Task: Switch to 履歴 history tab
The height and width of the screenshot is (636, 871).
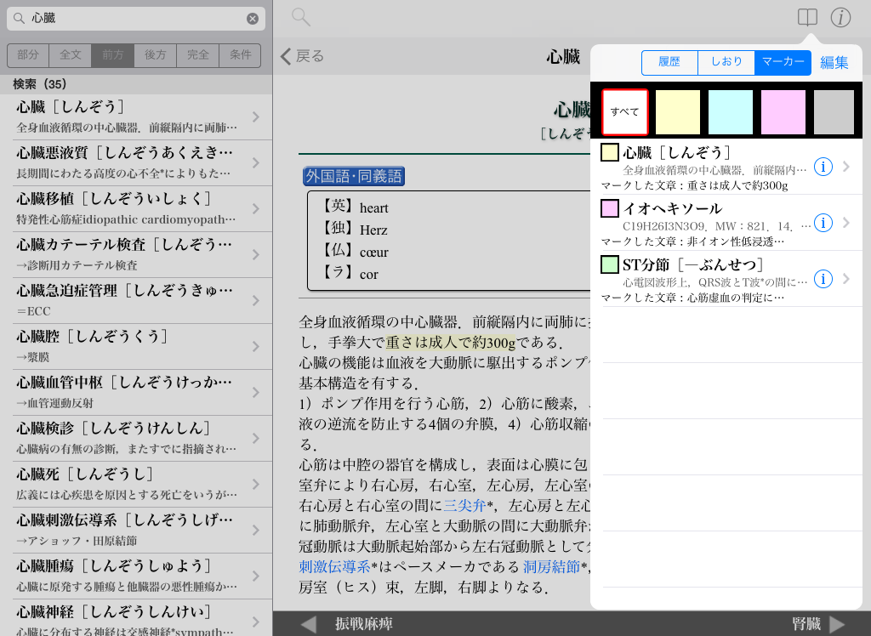Action: 669,63
